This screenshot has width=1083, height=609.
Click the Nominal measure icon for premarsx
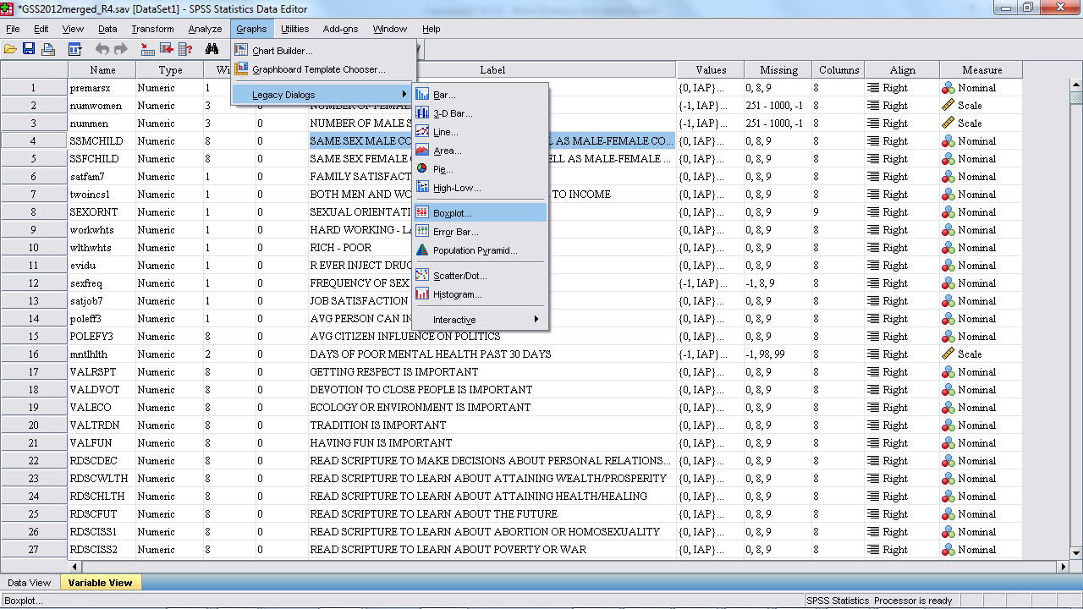click(948, 88)
